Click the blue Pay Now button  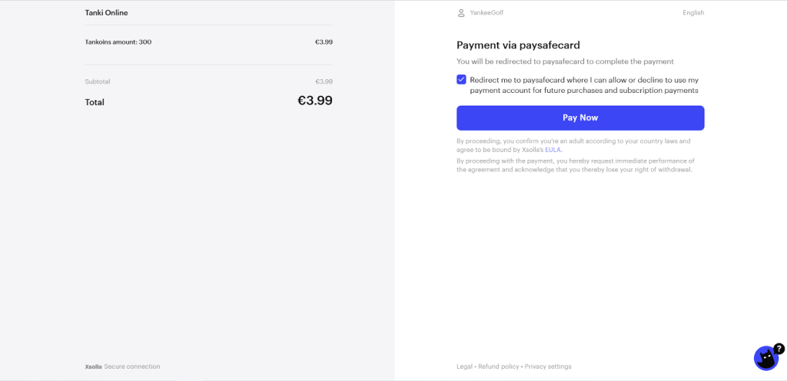(580, 118)
